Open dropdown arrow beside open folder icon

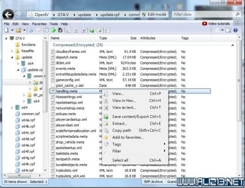24,30
